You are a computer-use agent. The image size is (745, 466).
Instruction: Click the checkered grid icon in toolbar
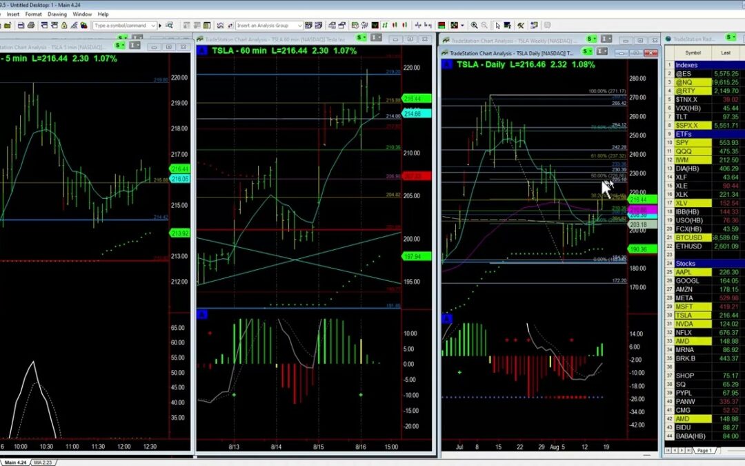(x=454, y=26)
